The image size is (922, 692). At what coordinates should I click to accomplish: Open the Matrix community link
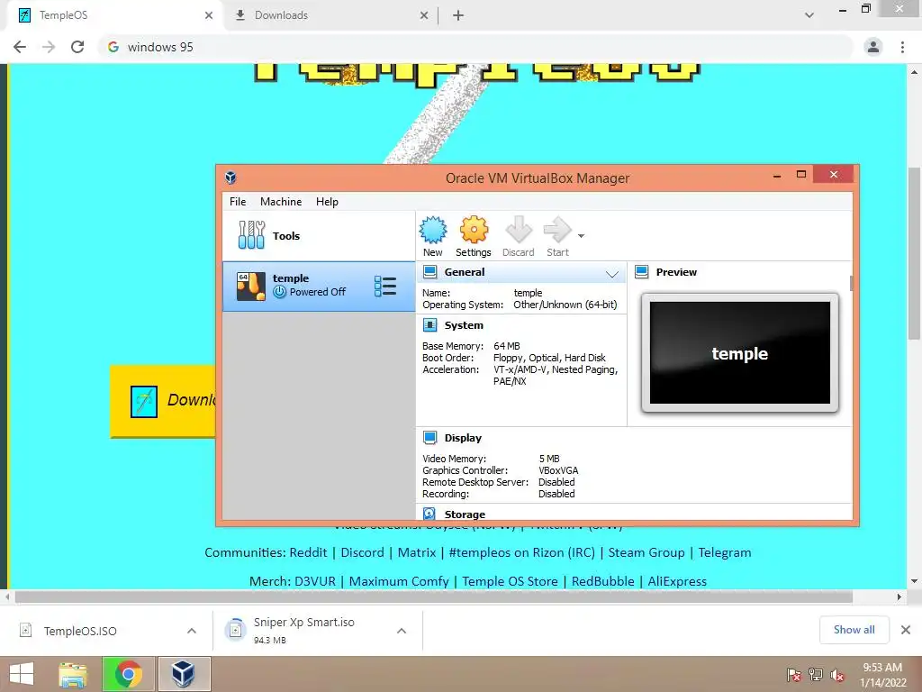(x=416, y=552)
